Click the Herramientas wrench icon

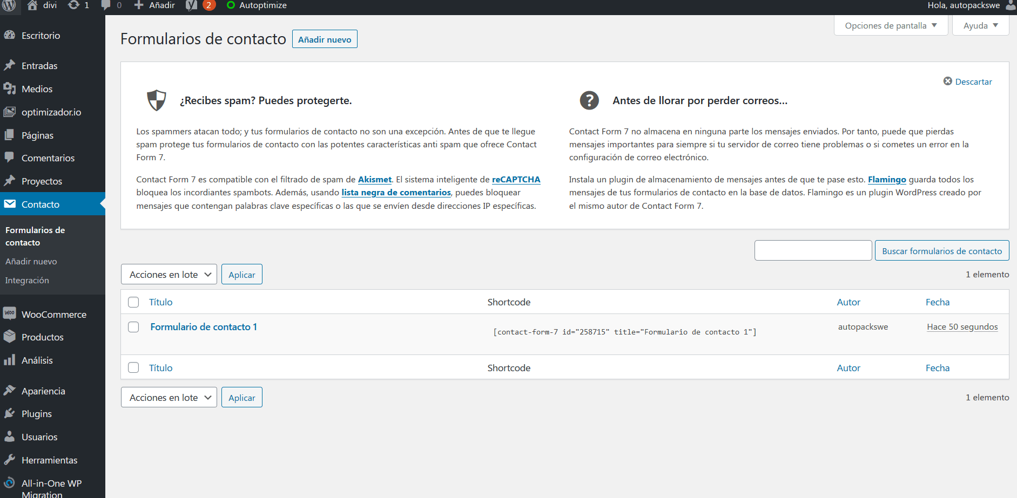[10, 460]
